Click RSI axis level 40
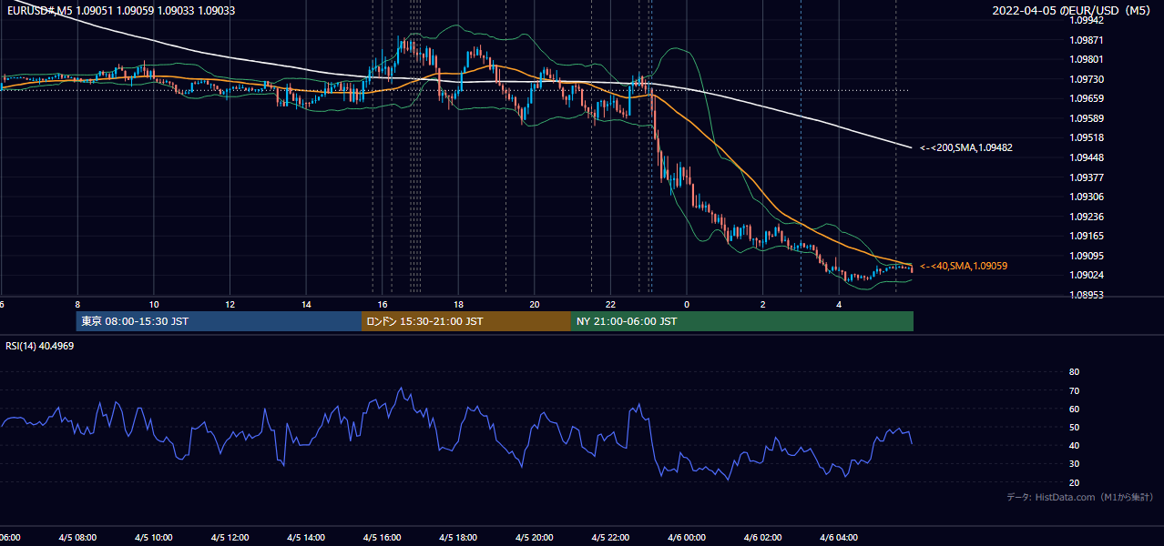 (1075, 445)
